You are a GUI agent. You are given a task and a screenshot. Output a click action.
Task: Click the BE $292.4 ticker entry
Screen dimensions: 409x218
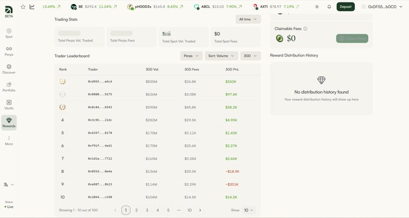[x=94, y=7]
